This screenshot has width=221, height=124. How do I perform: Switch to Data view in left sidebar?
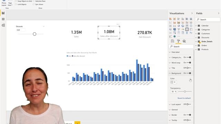(x=3, y=19)
